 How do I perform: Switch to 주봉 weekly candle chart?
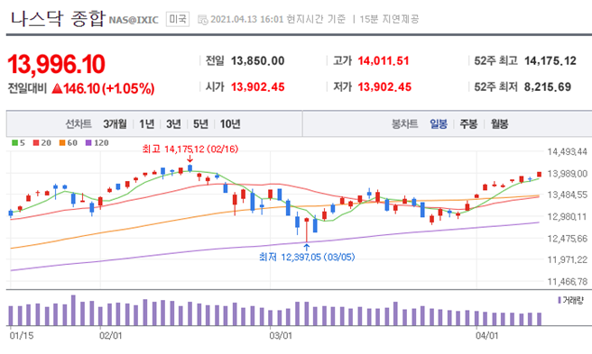(468, 123)
